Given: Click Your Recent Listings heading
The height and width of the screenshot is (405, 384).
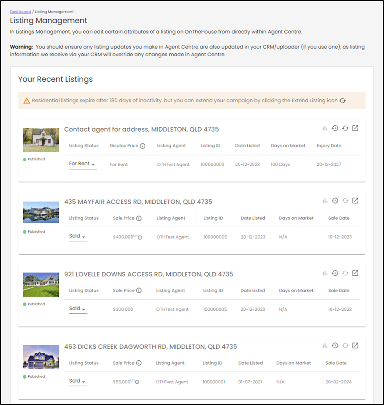Looking at the screenshot, I should (x=55, y=79).
